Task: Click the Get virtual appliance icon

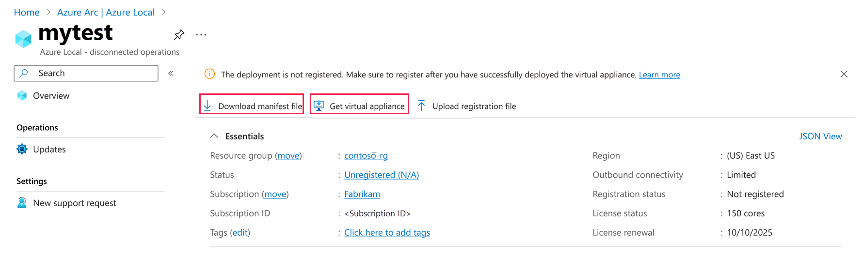Action: (x=319, y=106)
